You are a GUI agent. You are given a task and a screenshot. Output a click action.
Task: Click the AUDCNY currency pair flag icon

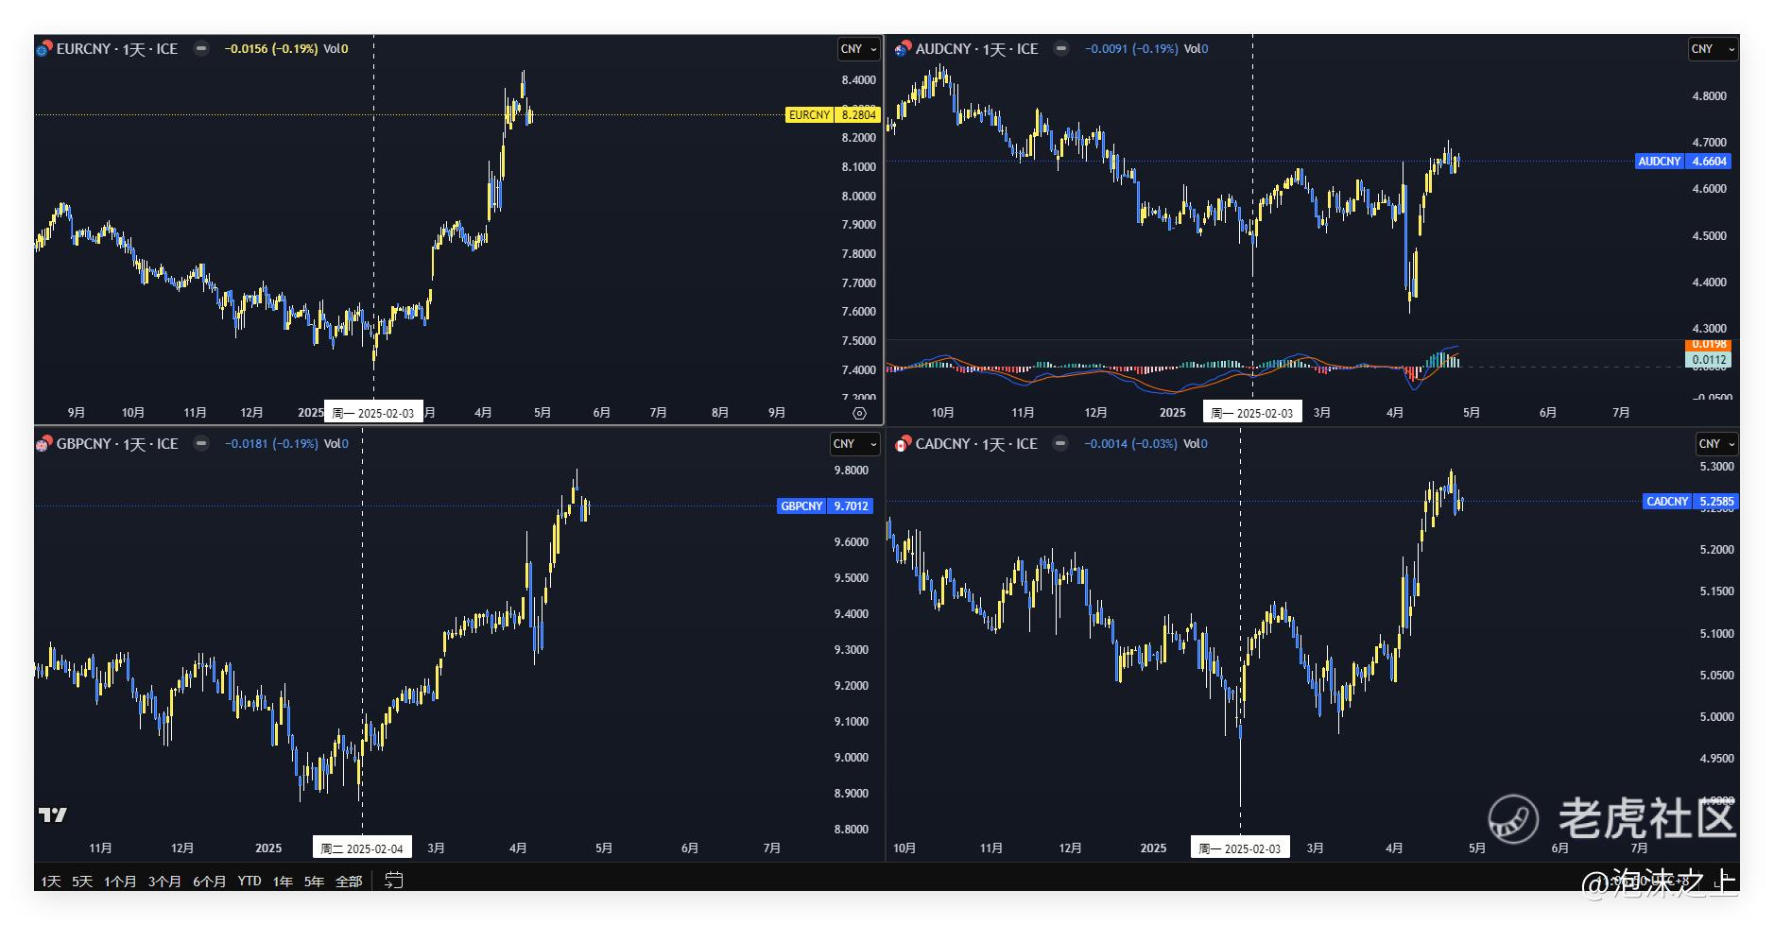[903, 49]
